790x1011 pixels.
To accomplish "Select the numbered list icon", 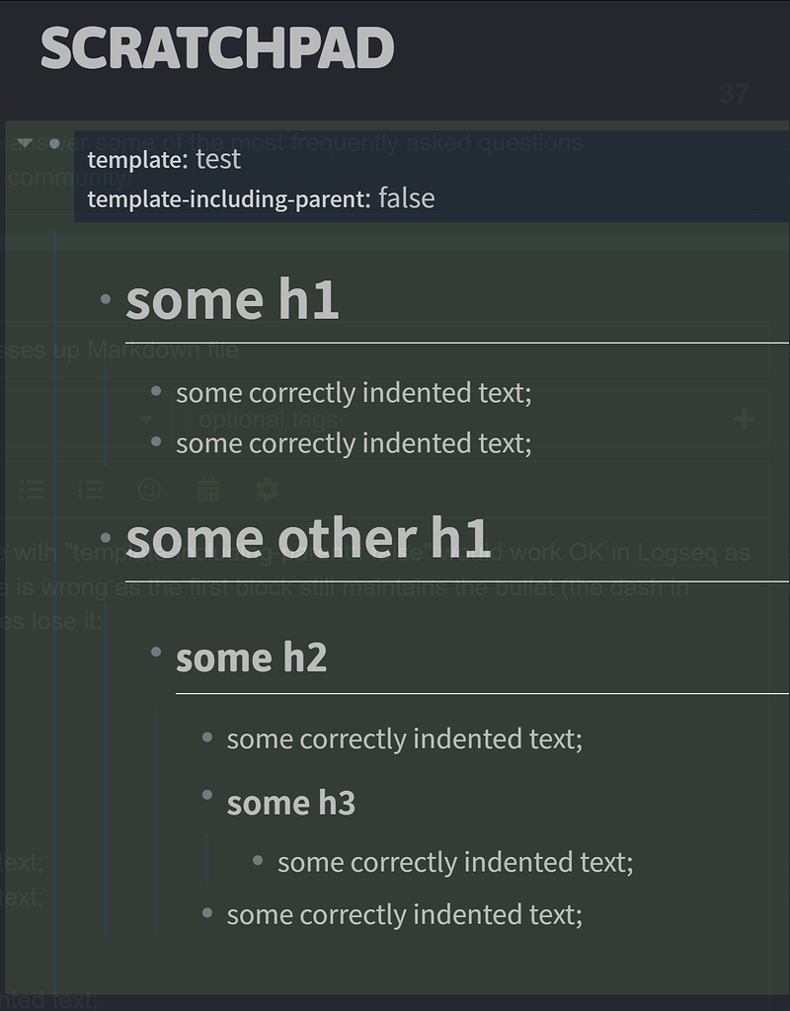I will tap(90, 491).
